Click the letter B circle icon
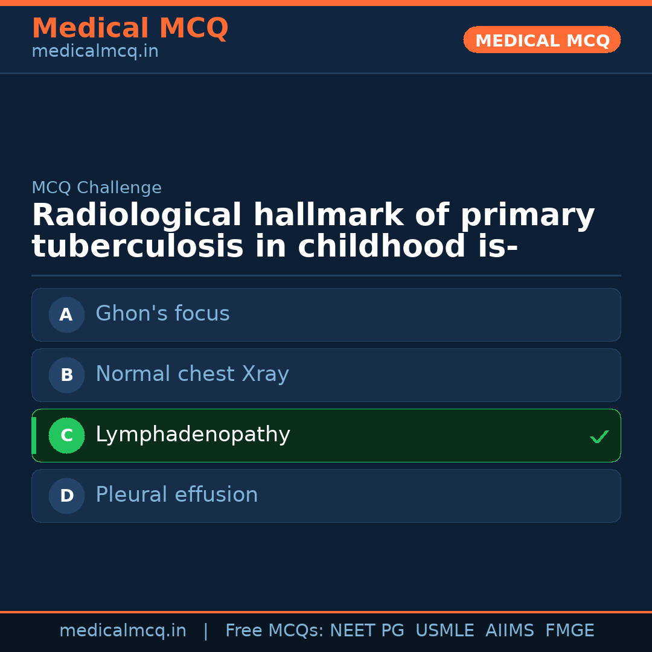652x652 pixels. (66, 375)
